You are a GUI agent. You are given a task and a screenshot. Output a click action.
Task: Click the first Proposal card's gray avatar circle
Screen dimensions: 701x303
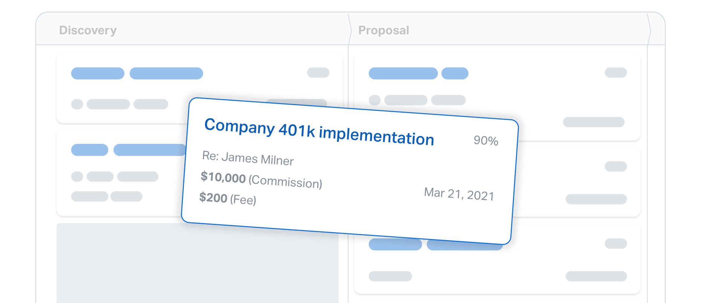coord(375,100)
